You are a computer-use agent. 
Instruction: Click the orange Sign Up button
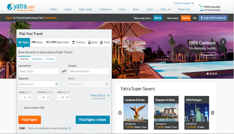point(186,18)
